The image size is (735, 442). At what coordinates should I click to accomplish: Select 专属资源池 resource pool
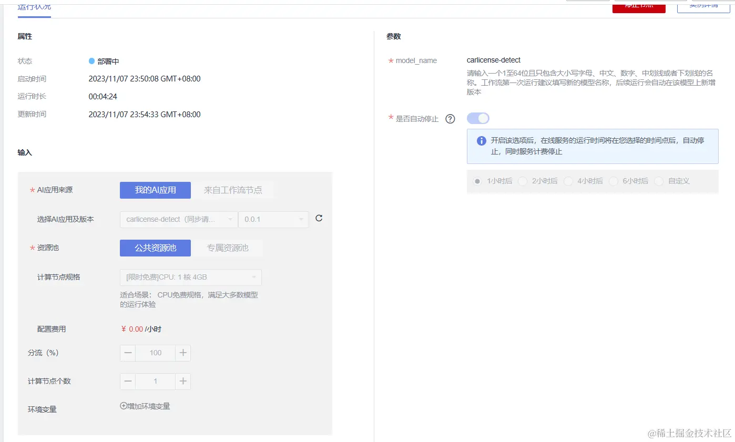[x=227, y=248]
